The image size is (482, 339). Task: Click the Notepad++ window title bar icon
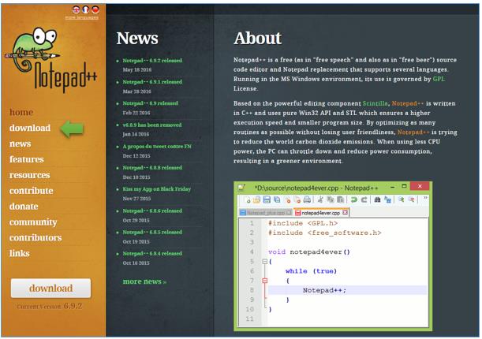(242, 188)
